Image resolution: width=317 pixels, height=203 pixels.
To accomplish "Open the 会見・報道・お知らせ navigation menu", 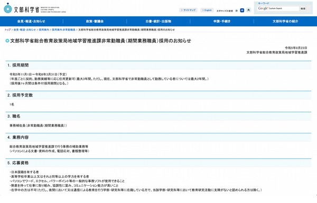I will click(x=31, y=21).
